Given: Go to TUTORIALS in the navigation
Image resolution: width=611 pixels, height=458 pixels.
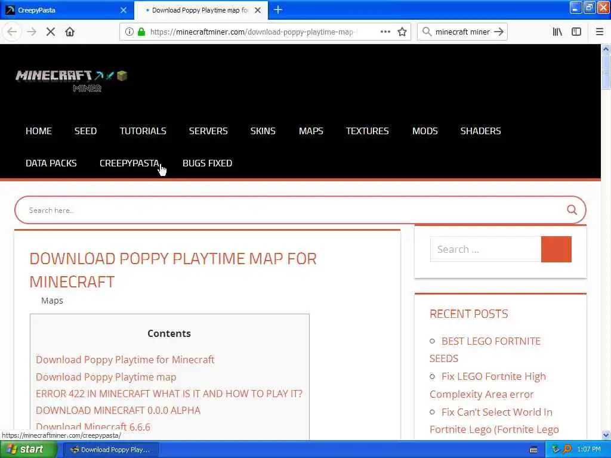Looking at the screenshot, I should tap(143, 131).
